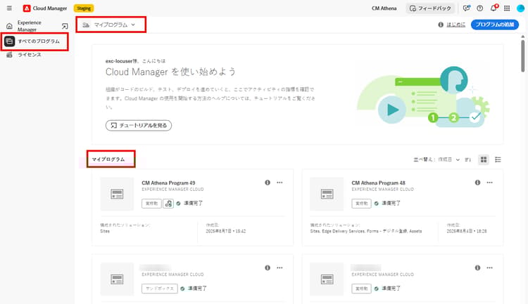528x304 pixels.
Task: Click icon badge beside tag in Program 49
Action: coord(168,203)
